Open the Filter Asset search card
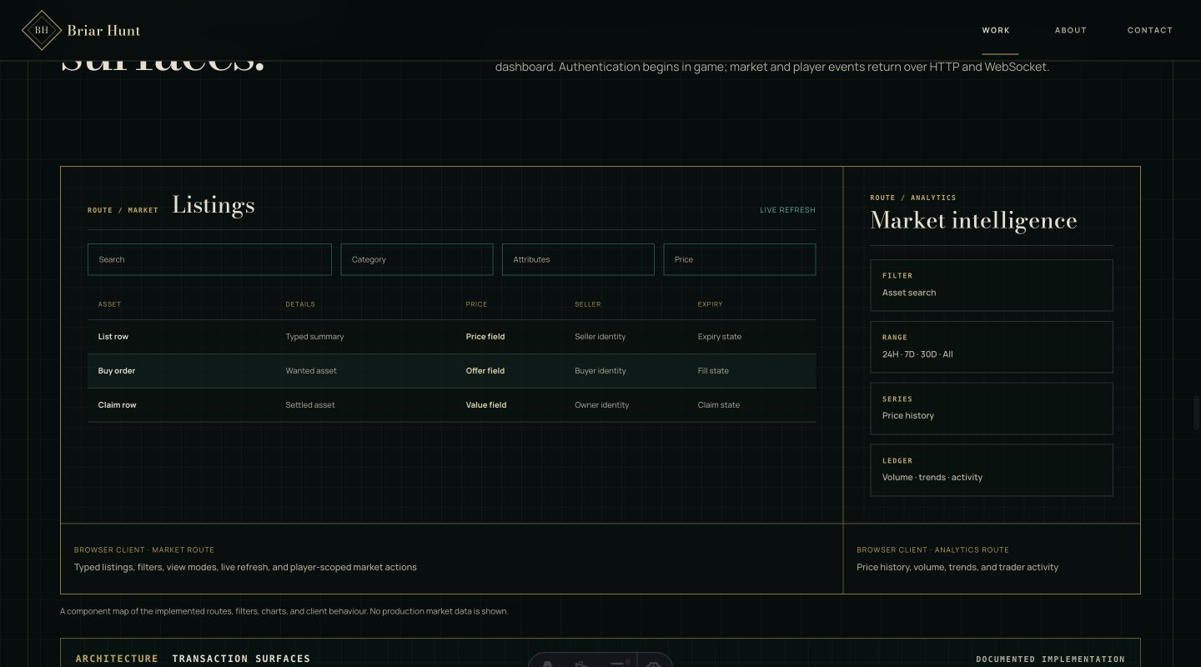This screenshot has height=667, width=1201. [x=992, y=285]
